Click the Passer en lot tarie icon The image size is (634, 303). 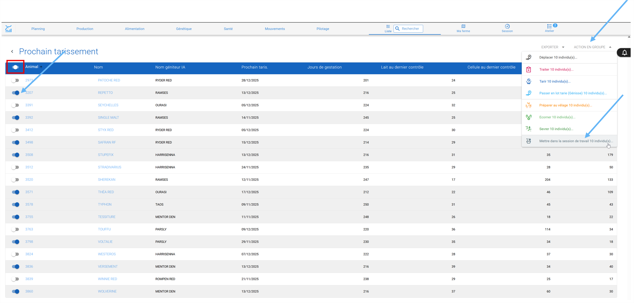[529, 93]
